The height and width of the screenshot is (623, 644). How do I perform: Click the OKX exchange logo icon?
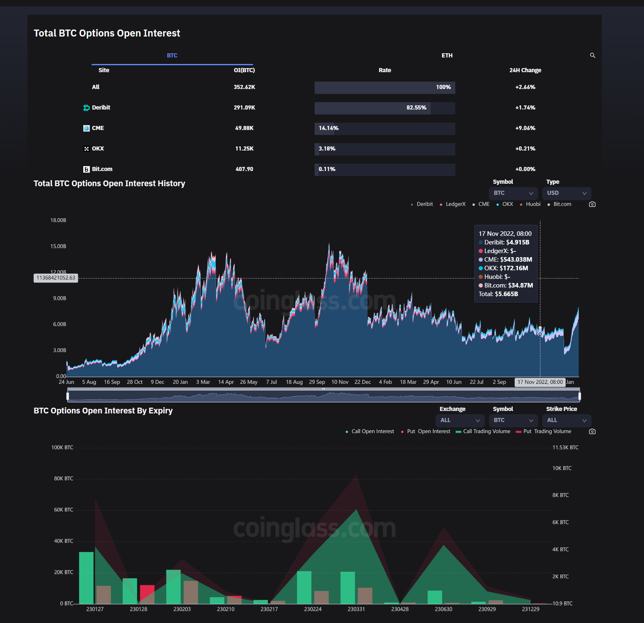pyautogui.click(x=86, y=149)
